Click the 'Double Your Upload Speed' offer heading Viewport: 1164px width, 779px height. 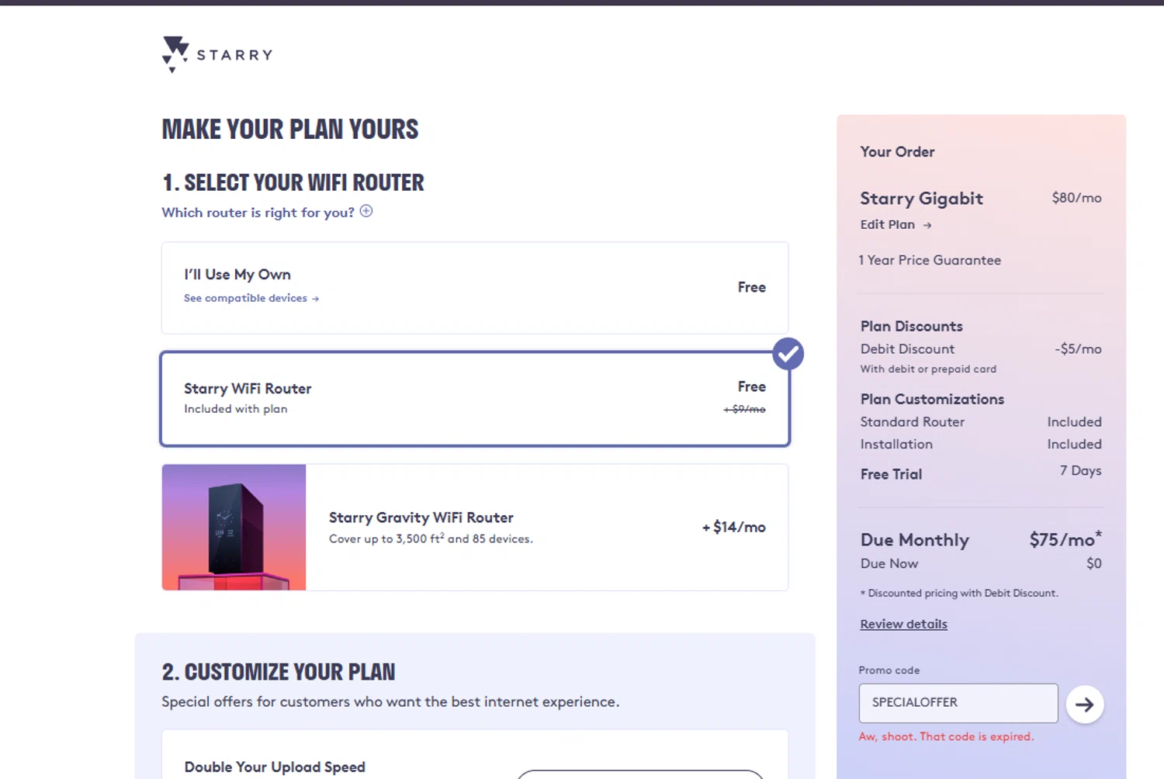click(275, 767)
